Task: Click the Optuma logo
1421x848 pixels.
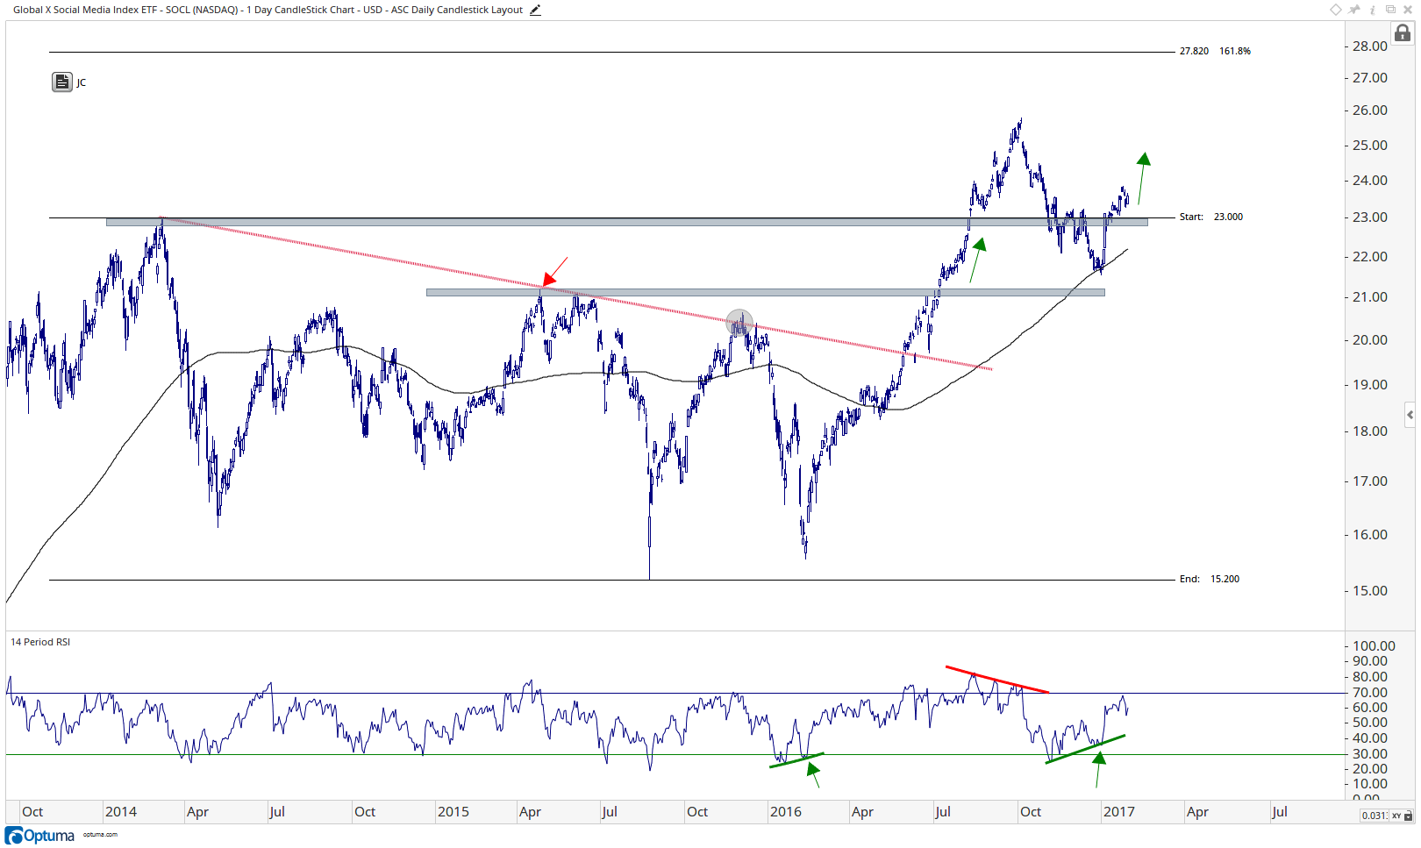Action: coord(40,836)
